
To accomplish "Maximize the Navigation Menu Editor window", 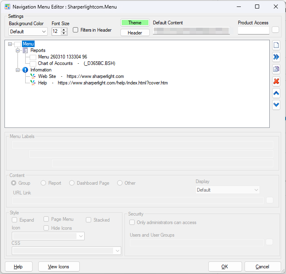I will point(257,7).
